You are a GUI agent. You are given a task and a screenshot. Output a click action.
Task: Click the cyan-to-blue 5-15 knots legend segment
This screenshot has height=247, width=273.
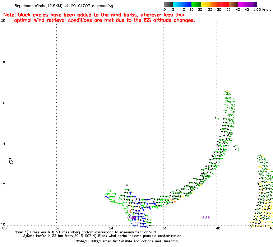tap(182, 5)
